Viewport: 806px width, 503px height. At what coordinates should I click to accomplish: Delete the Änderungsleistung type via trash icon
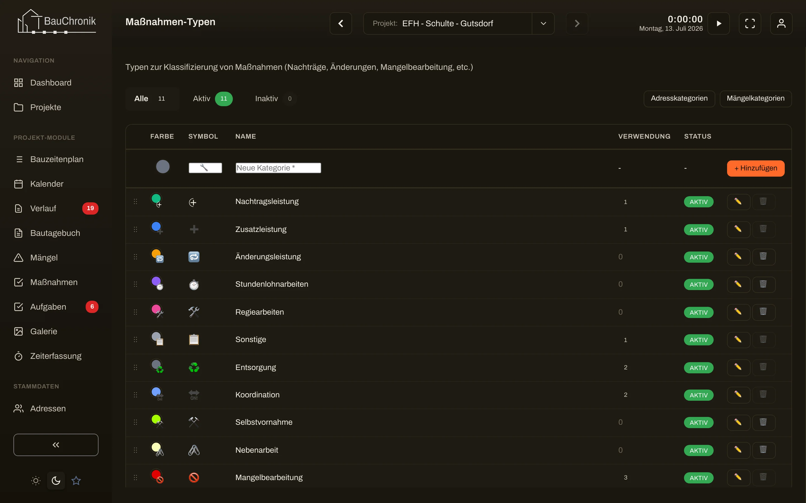tap(763, 257)
